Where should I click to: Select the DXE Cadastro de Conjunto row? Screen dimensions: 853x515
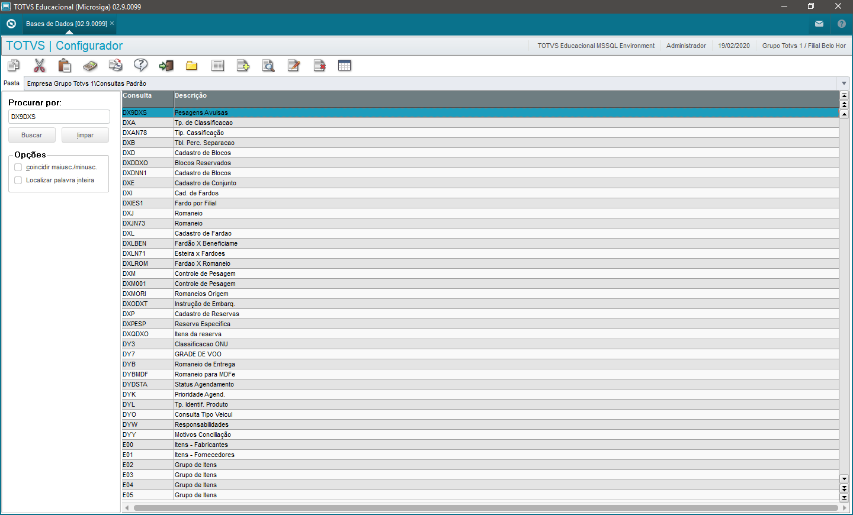pyautogui.click(x=480, y=183)
